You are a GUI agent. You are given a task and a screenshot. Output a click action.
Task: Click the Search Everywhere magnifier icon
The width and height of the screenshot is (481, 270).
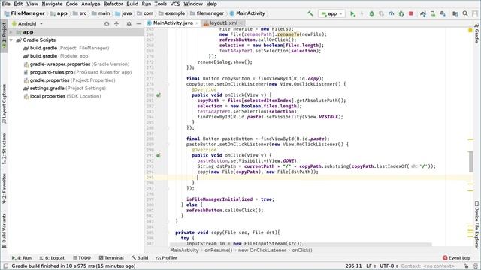(465, 13)
